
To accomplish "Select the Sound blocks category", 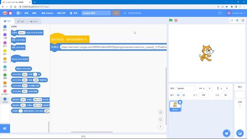I will (x=5, y=44).
